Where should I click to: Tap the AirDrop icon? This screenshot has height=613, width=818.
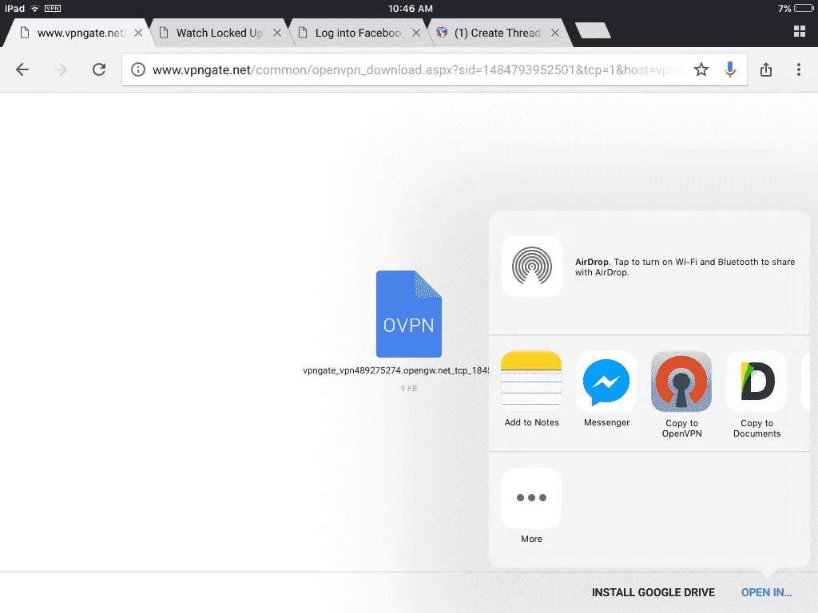531,267
